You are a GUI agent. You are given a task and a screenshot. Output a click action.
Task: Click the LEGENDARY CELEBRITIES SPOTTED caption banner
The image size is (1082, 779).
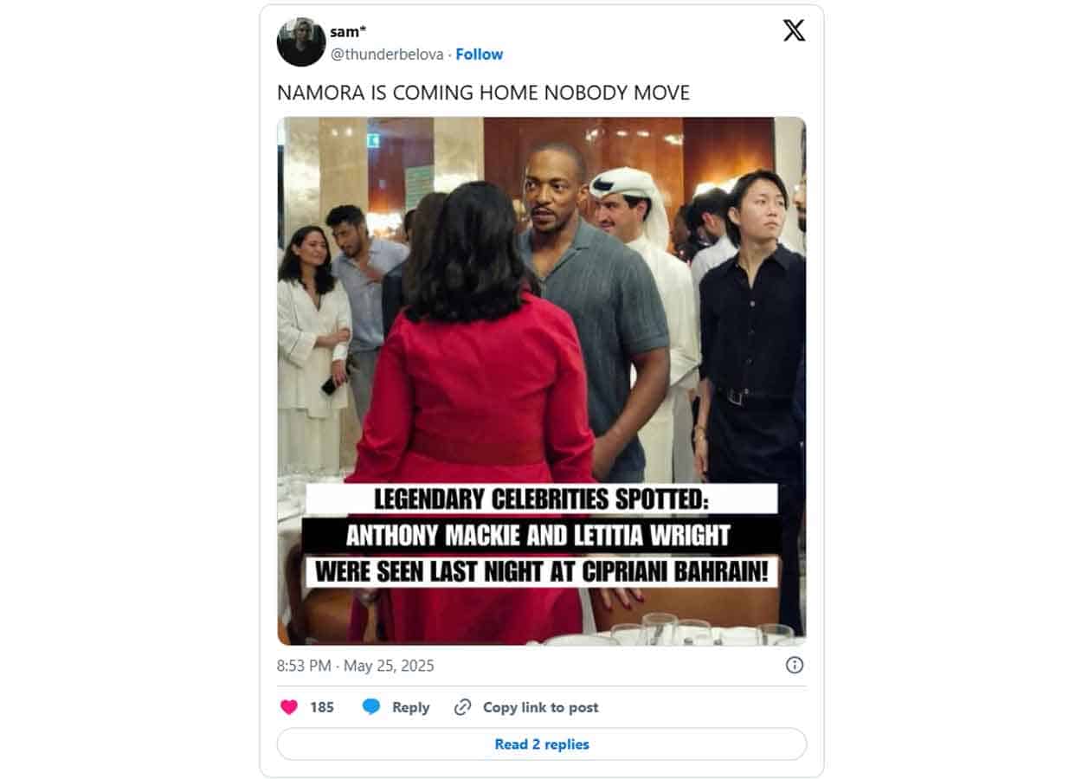(542, 499)
